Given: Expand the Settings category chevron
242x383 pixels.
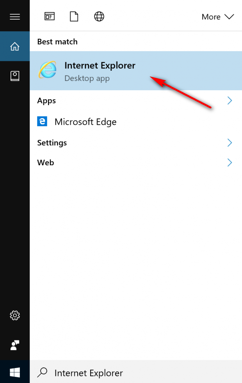Looking at the screenshot, I should [230, 143].
